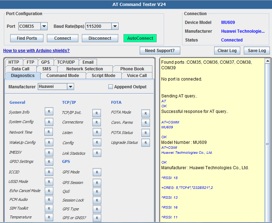Screen dimensions: 272x223
Task: Click the R button beside WakeUp Config
Action: 49,142
